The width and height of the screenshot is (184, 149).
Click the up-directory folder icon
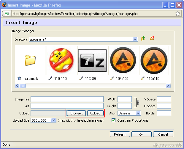143,38
